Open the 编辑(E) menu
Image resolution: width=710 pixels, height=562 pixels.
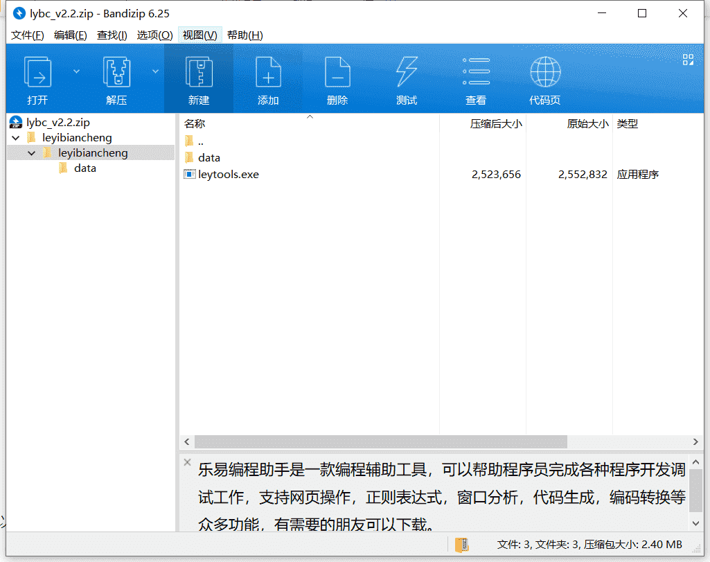[70, 35]
